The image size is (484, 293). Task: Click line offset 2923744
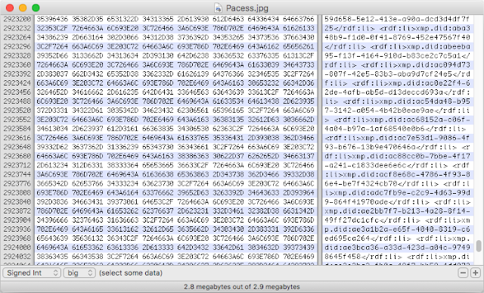tap(17, 174)
